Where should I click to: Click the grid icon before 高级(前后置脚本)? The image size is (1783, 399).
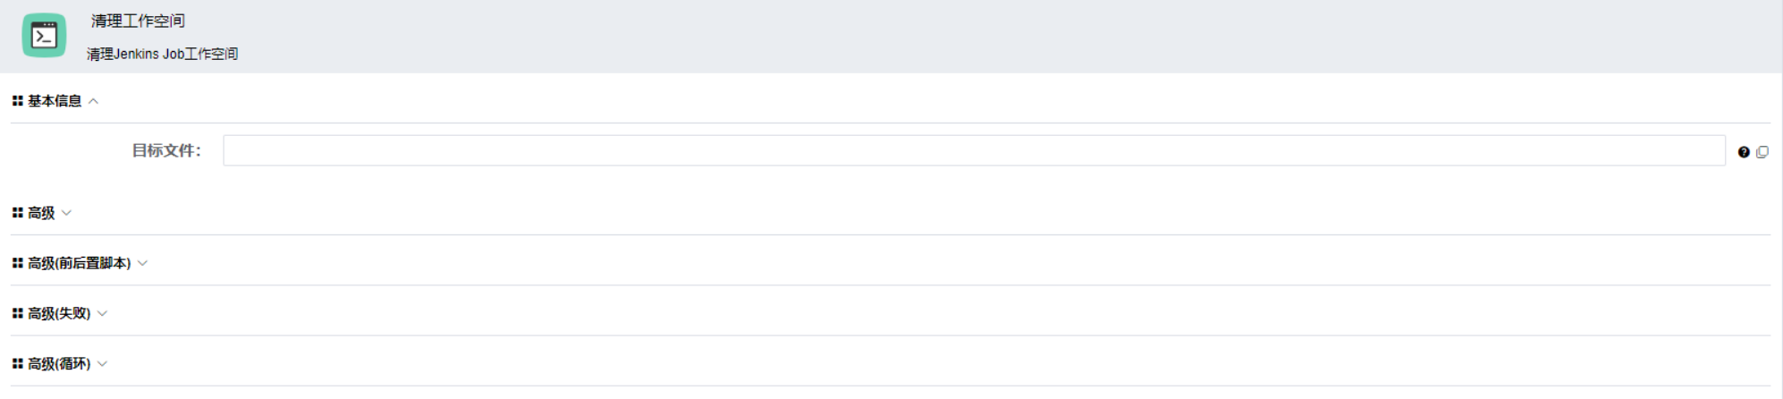point(17,263)
